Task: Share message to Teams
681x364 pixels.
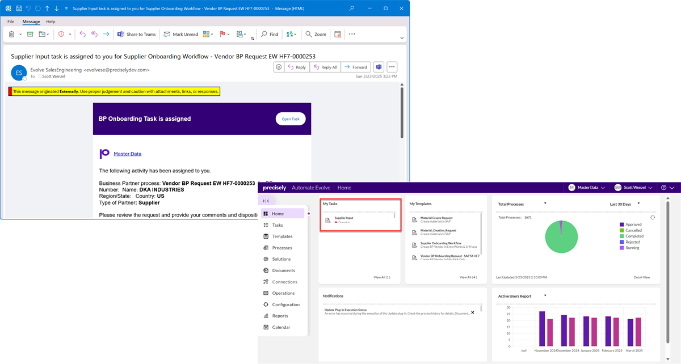Action: pyautogui.click(x=136, y=34)
